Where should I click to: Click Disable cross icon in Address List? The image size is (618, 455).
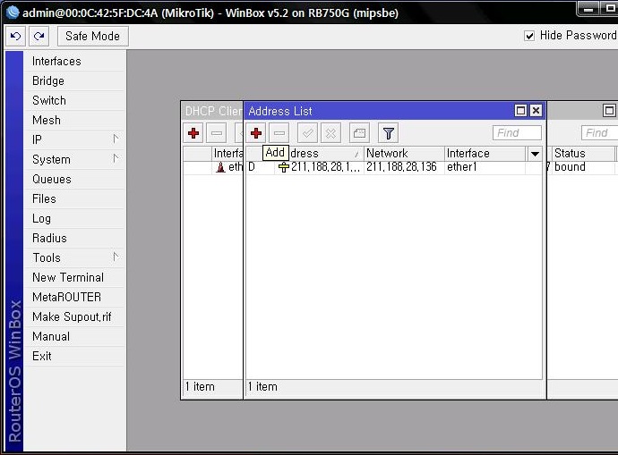(330, 133)
